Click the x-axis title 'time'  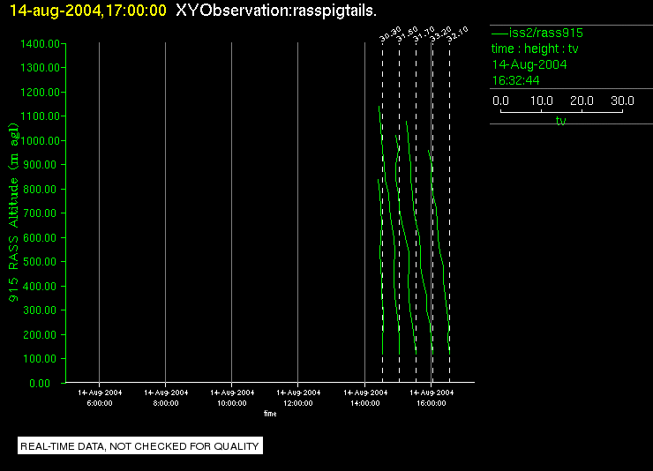pyautogui.click(x=270, y=414)
